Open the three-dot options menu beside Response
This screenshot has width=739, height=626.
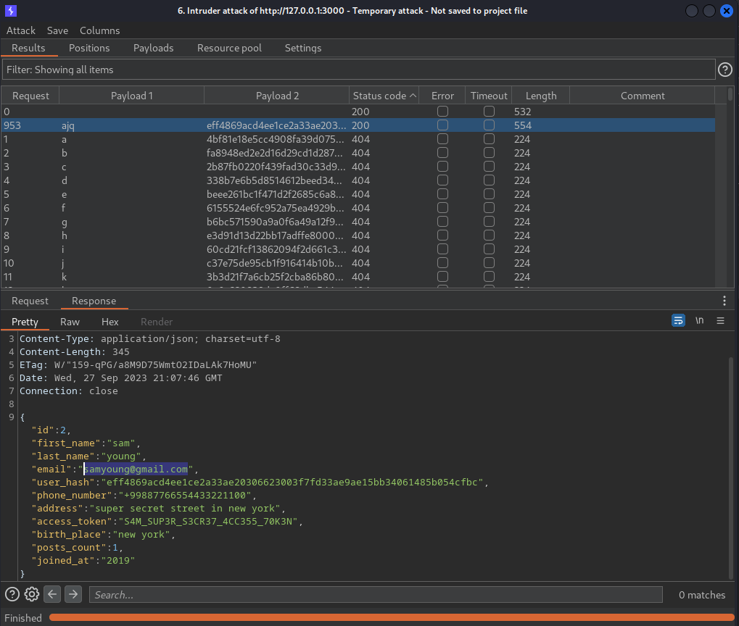pos(724,301)
